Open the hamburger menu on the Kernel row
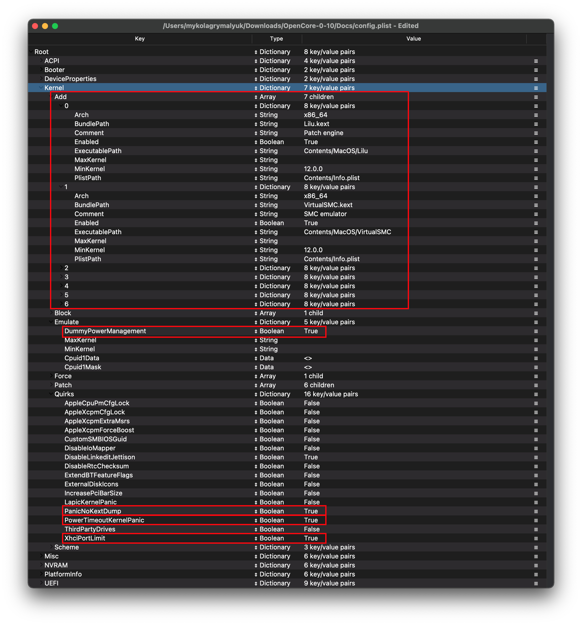Viewport: 582px width, 625px height. pos(536,88)
